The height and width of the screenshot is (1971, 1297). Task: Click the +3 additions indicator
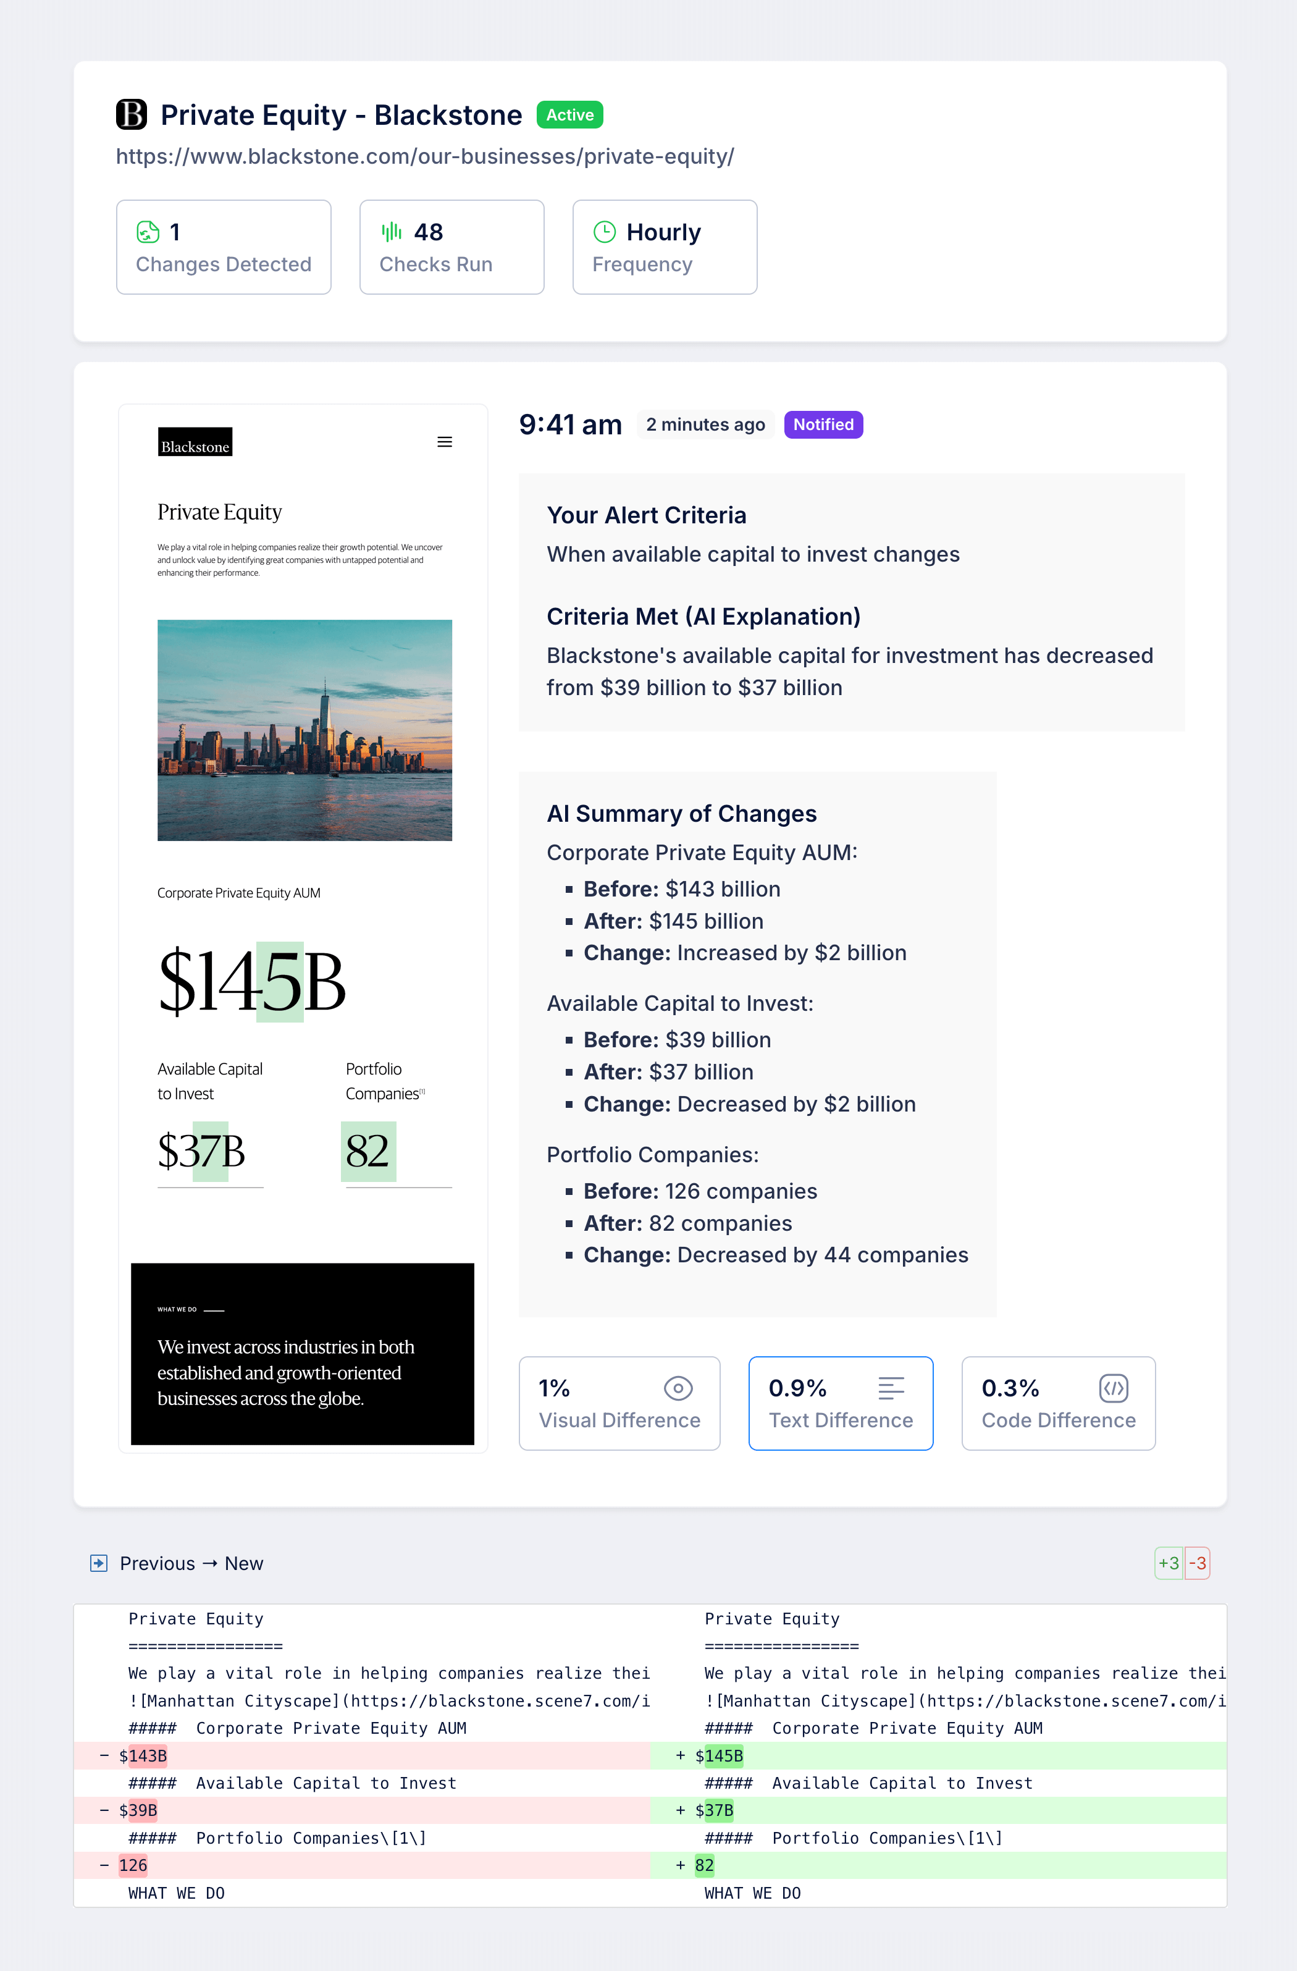click(x=1169, y=1563)
